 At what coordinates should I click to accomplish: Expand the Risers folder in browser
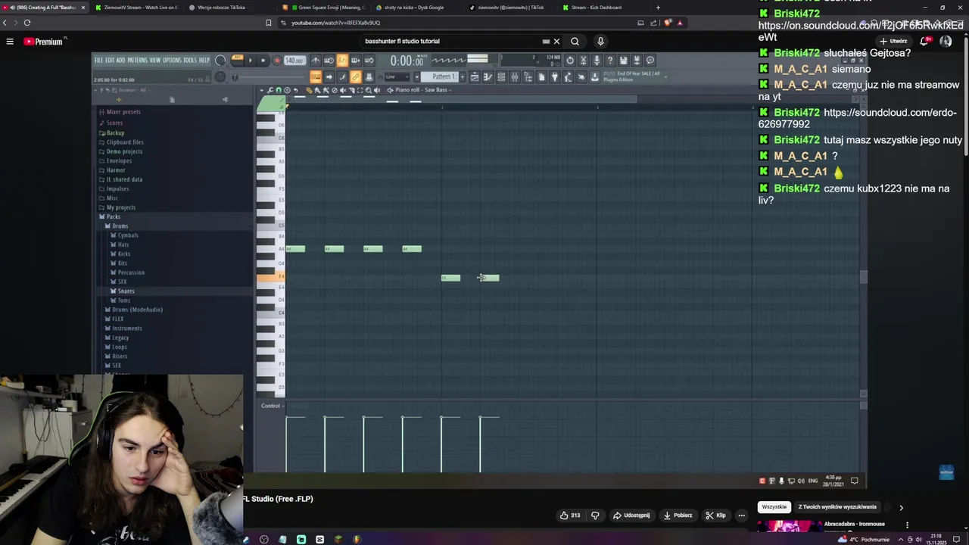120,356
